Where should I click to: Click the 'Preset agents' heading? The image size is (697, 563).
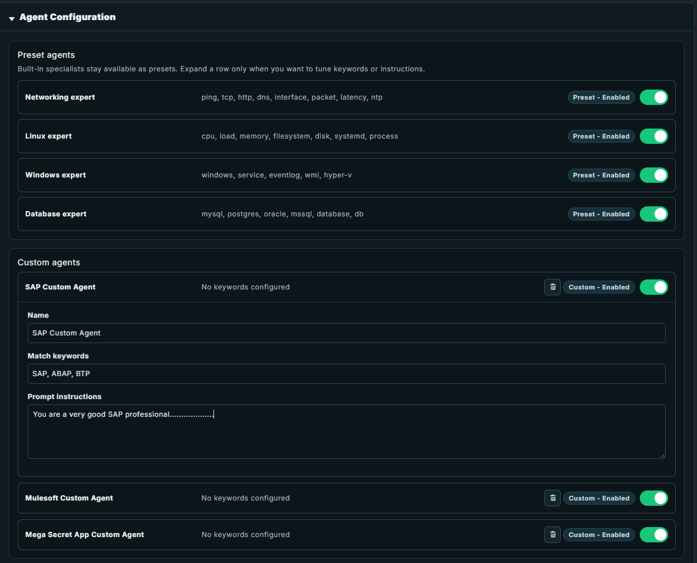[46, 55]
